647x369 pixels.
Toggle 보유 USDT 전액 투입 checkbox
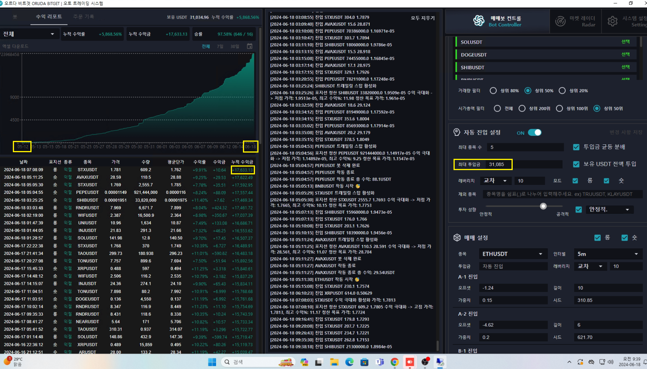click(576, 164)
